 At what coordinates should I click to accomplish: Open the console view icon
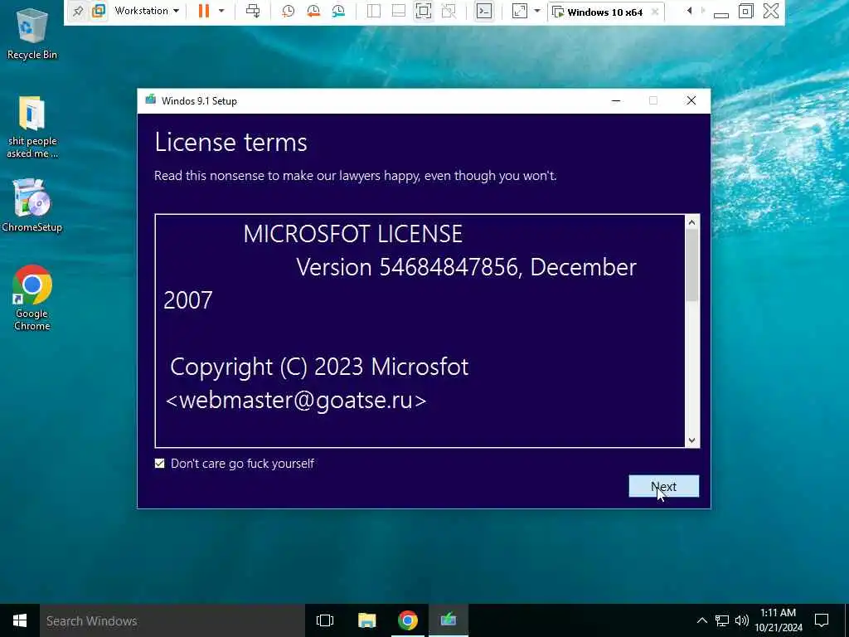[x=483, y=11]
